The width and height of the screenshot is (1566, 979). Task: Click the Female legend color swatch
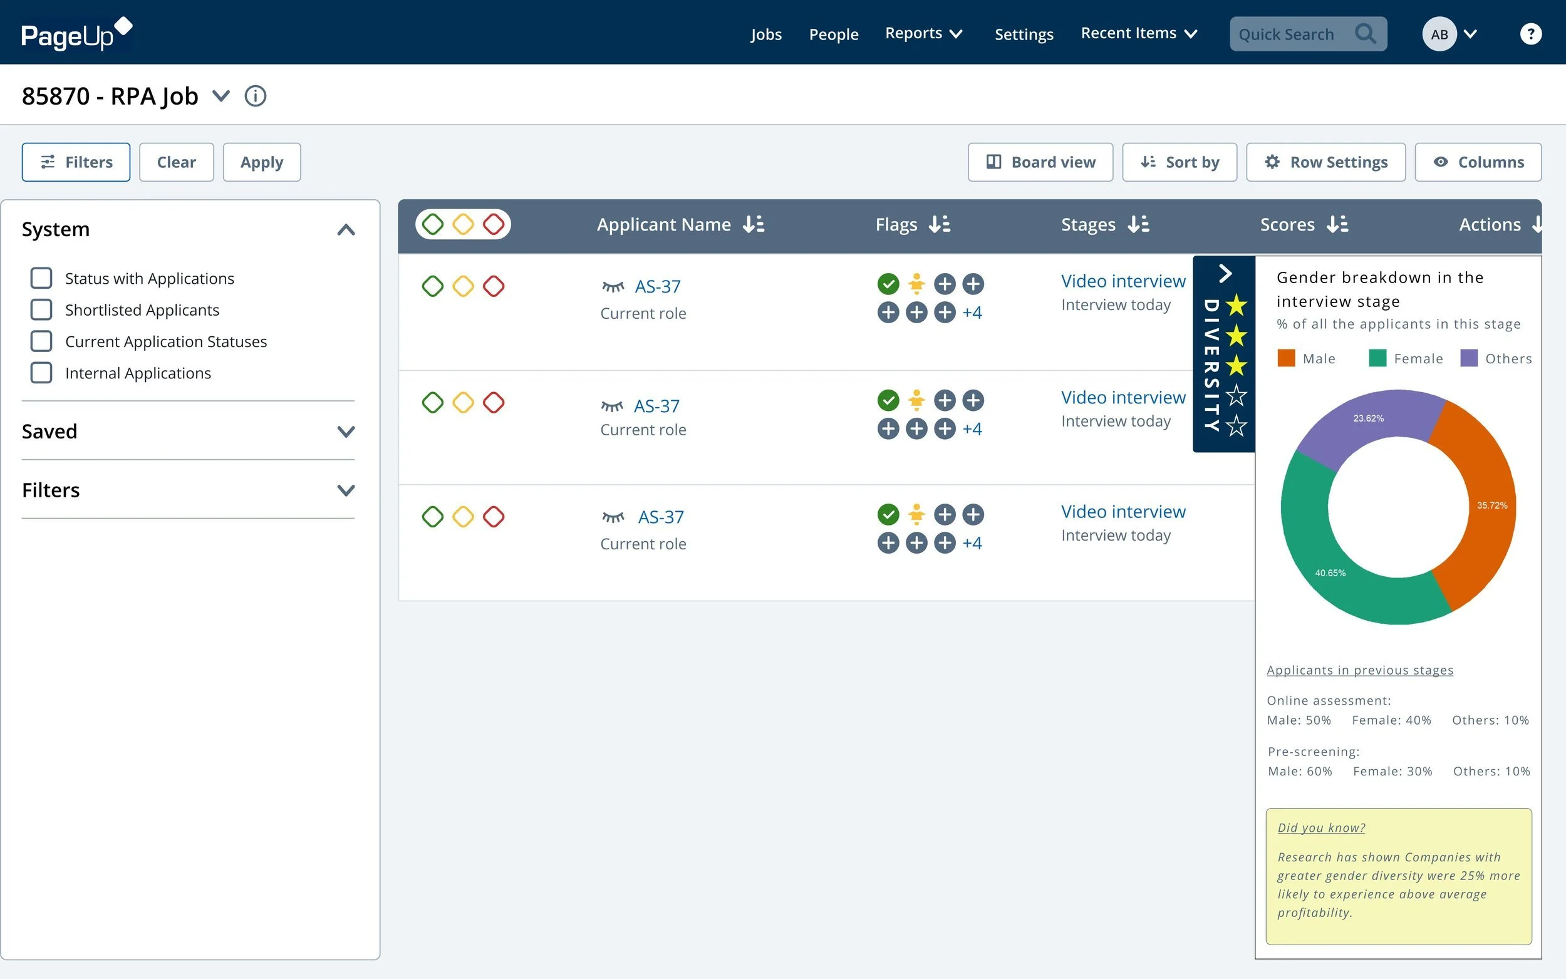[x=1377, y=358]
